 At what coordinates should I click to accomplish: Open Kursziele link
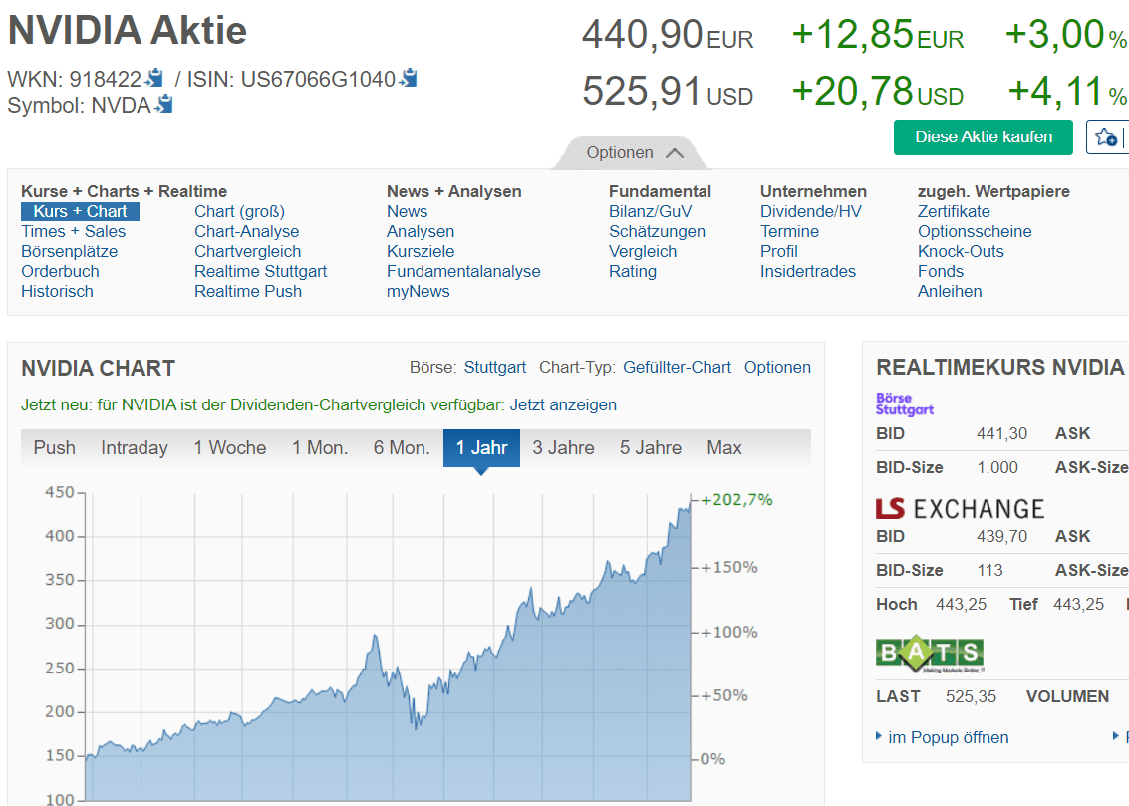click(x=421, y=252)
